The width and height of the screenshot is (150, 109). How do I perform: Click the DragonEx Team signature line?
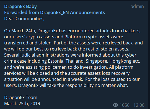coord(21,97)
